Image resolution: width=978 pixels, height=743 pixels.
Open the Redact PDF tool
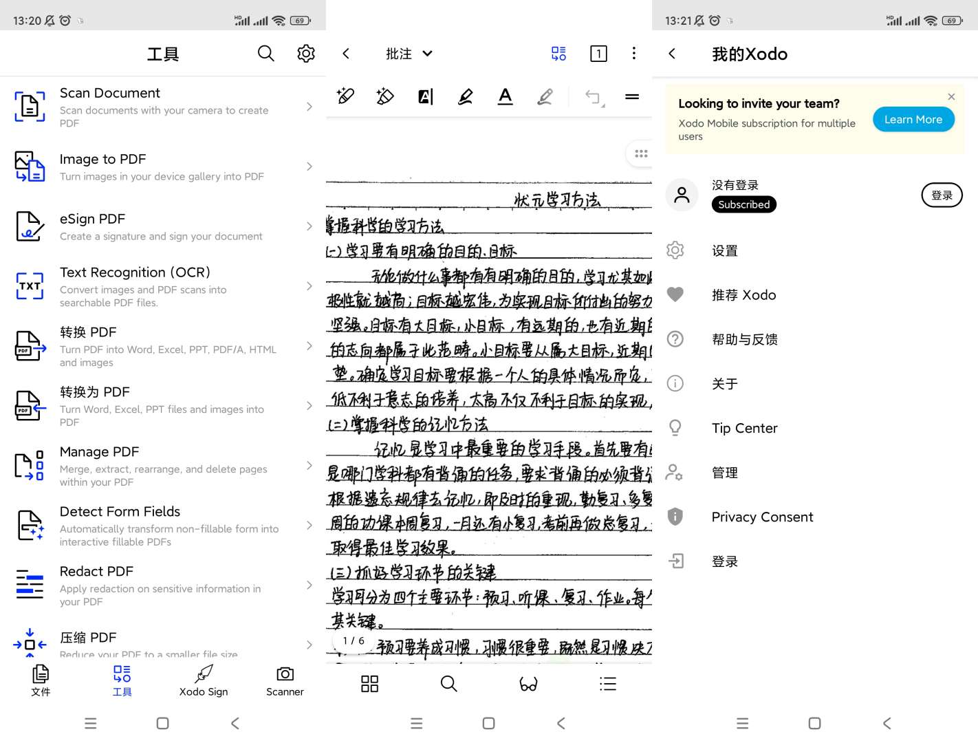(x=163, y=585)
